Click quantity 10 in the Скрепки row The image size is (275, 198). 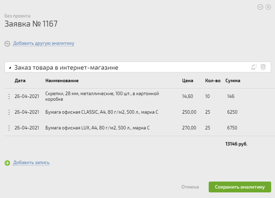pos(207,96)
